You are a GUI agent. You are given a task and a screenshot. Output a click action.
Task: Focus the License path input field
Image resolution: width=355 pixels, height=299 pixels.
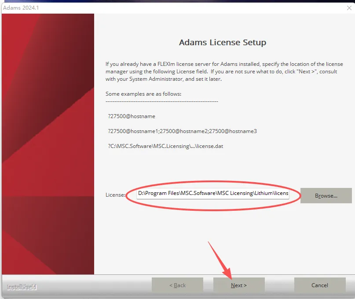point(213,194)
